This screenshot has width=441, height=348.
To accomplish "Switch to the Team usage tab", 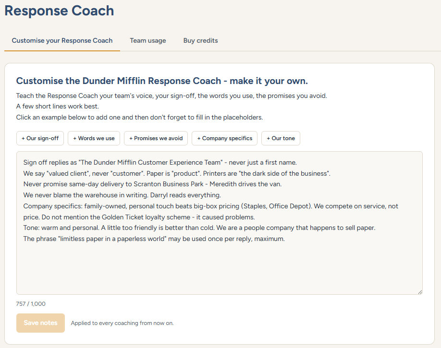I will [x=148, y=40].
